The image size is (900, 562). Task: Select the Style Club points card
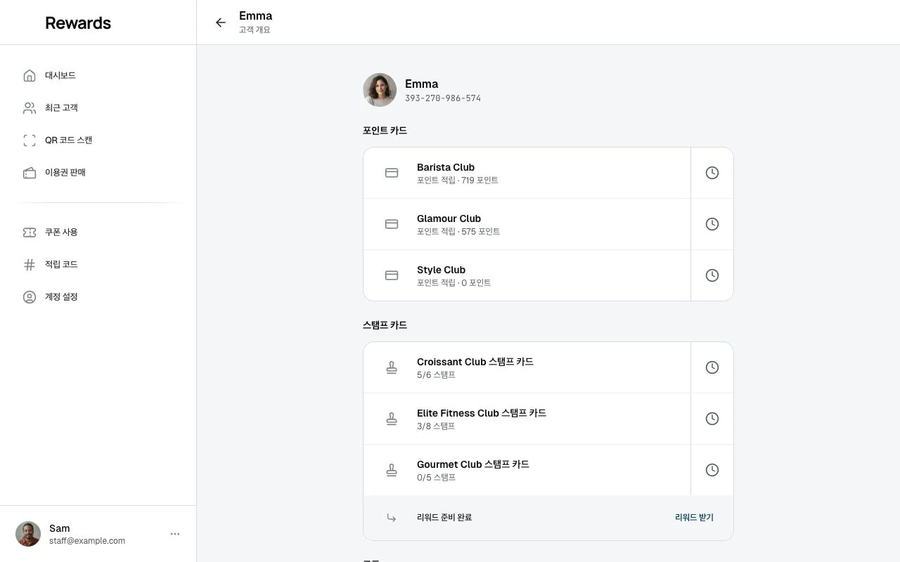click(527, 275)
